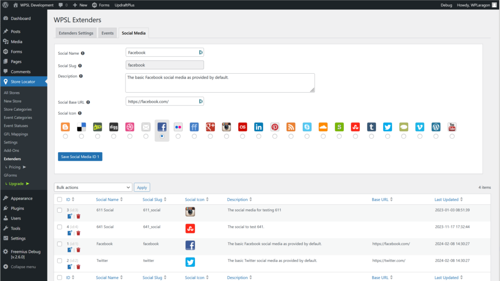Click the edit icon for 611 Social
500x281 pixels.
[70, 216]
